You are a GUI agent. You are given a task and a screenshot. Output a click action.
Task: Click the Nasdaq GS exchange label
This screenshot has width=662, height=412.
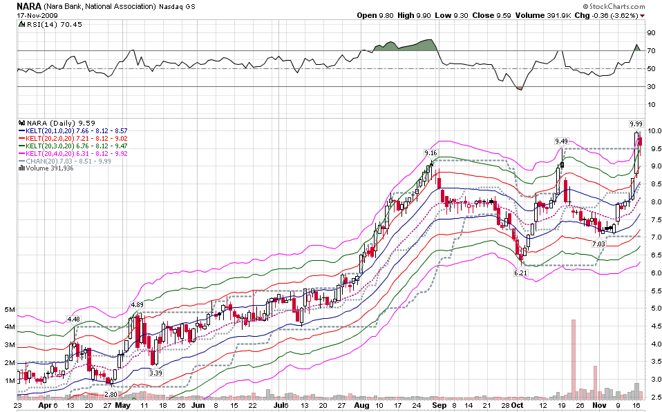coord(177,7)
